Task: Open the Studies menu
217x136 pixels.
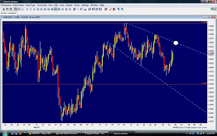Action: [69, 5]
